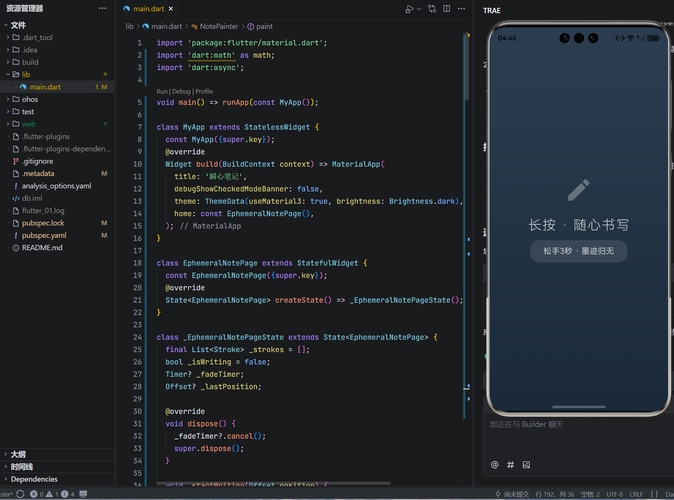Image resolution: width=674 pixels, height=500 pixels.
Task: Select lib in the breadcrumb path
Action: [129, 26]
